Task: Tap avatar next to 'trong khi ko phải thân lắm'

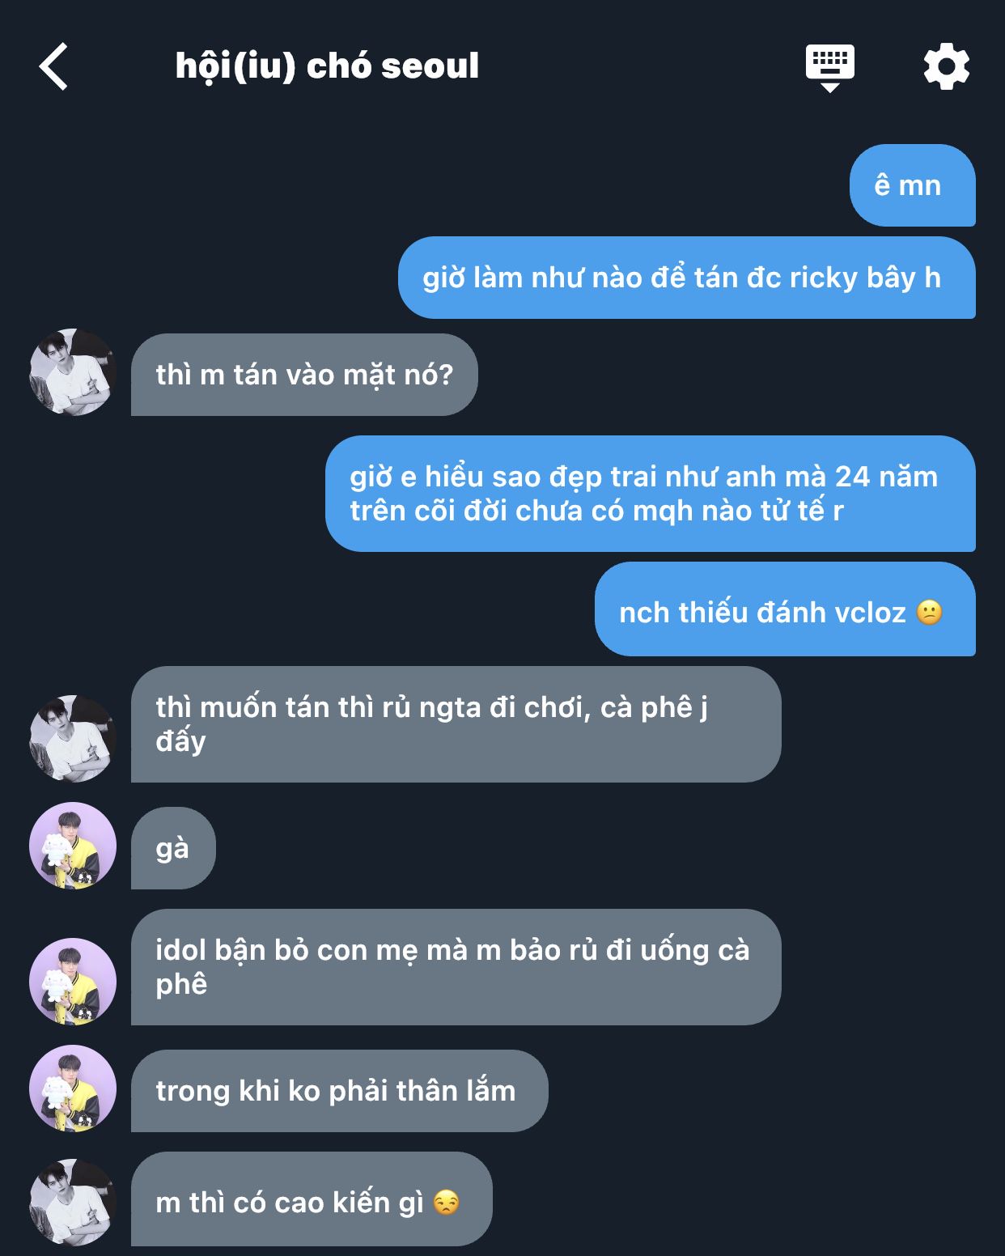Action: click(73, 1088)
